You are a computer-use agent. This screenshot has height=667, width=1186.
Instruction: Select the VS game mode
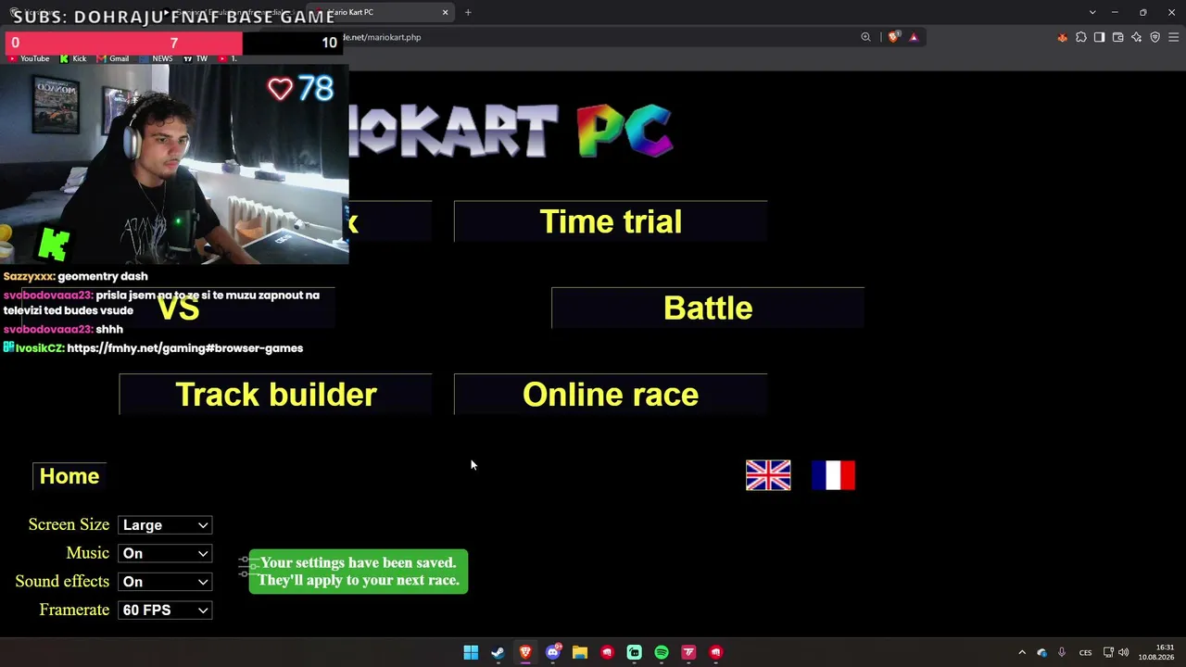(x=178, y=308)
